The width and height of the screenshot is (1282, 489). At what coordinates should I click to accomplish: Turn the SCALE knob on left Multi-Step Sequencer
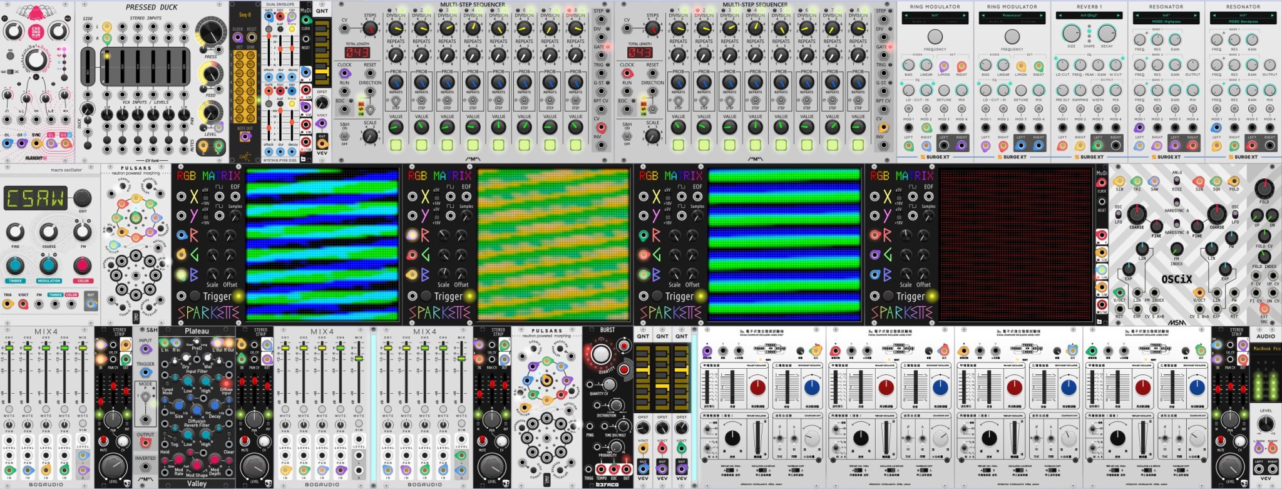tap(370, 136)
